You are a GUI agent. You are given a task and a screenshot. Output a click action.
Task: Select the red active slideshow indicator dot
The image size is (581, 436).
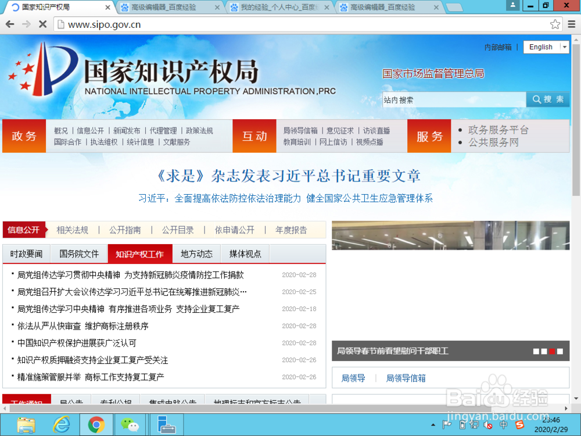[552, 352]
